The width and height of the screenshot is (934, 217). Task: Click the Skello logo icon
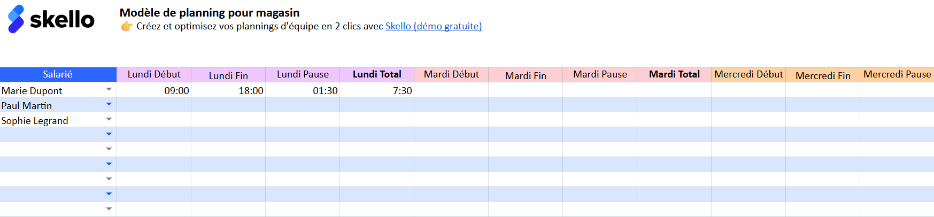pyautogui.click(x=16, y=19)
